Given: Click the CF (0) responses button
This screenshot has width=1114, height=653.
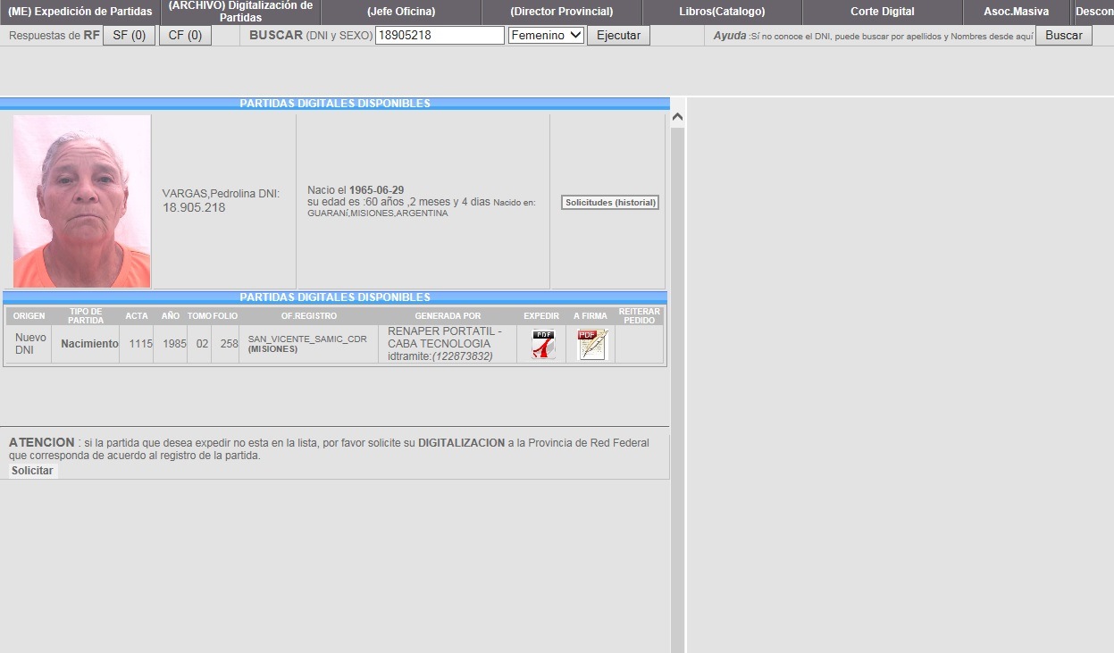Looking at the screenshot, I should 185,36.
